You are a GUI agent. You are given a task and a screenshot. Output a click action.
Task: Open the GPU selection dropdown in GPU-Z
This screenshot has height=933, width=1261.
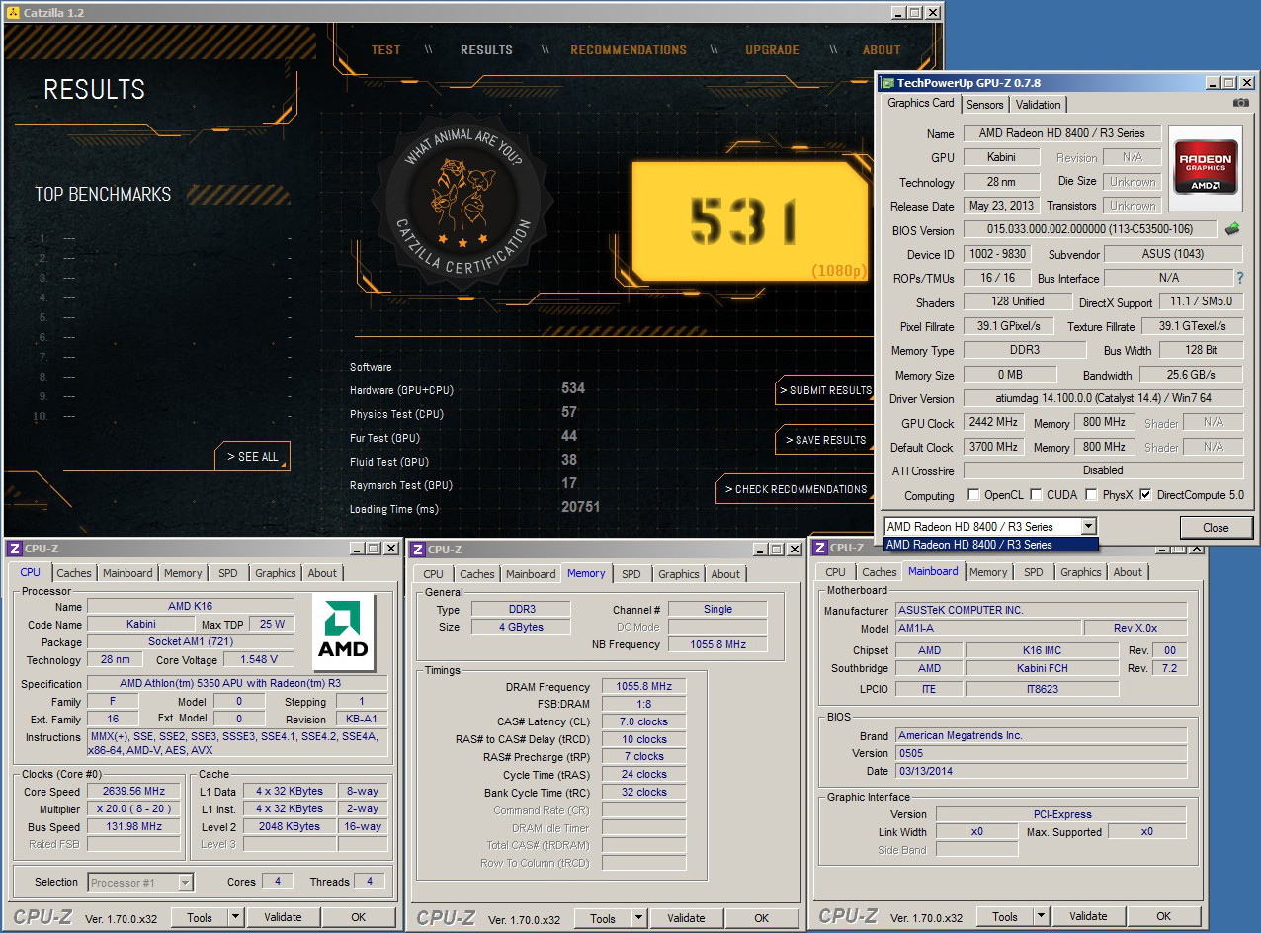pos(1089,527)
